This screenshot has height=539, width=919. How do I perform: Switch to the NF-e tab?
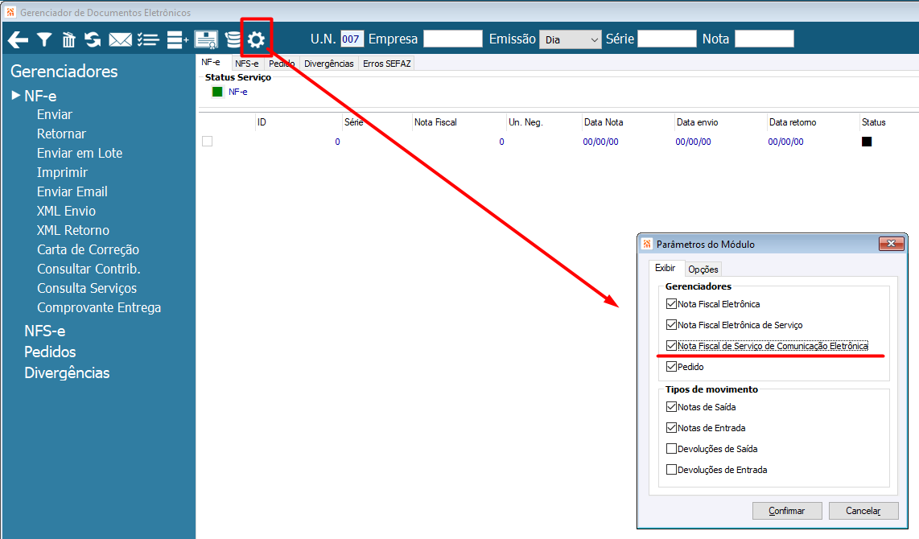click(211, 62)
